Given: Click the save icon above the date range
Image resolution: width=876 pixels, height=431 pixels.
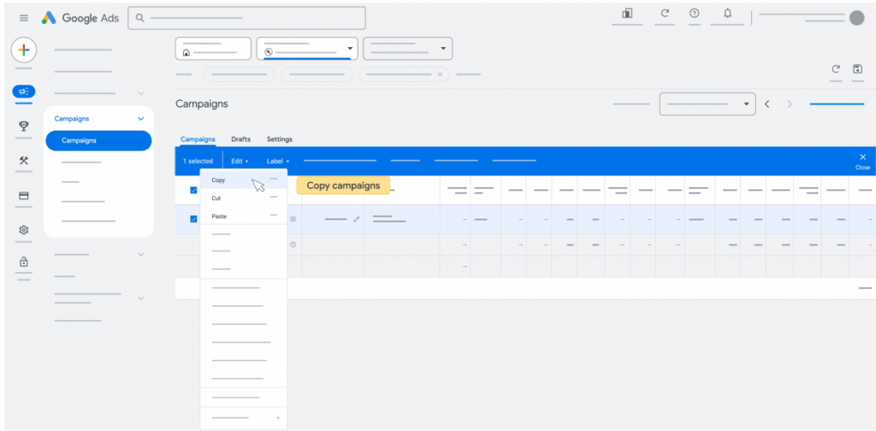Looking at the screenshot, I should [857, 69].
